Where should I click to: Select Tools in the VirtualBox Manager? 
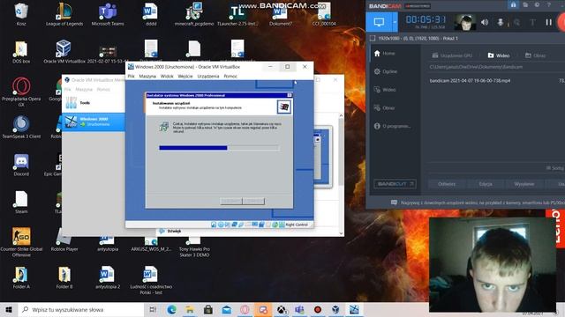point(94,103)
